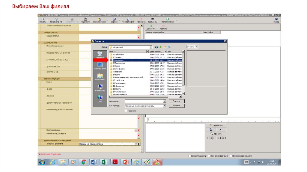Check Важный параметр checkbox
Screen dimensions: 307x172
[x=189, y=156]
